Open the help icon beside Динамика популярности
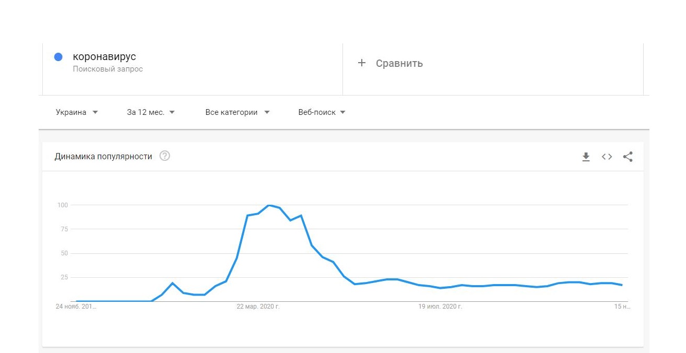This screenshot has height=353, width=686. pyautogui.click(x=165, y=156)
